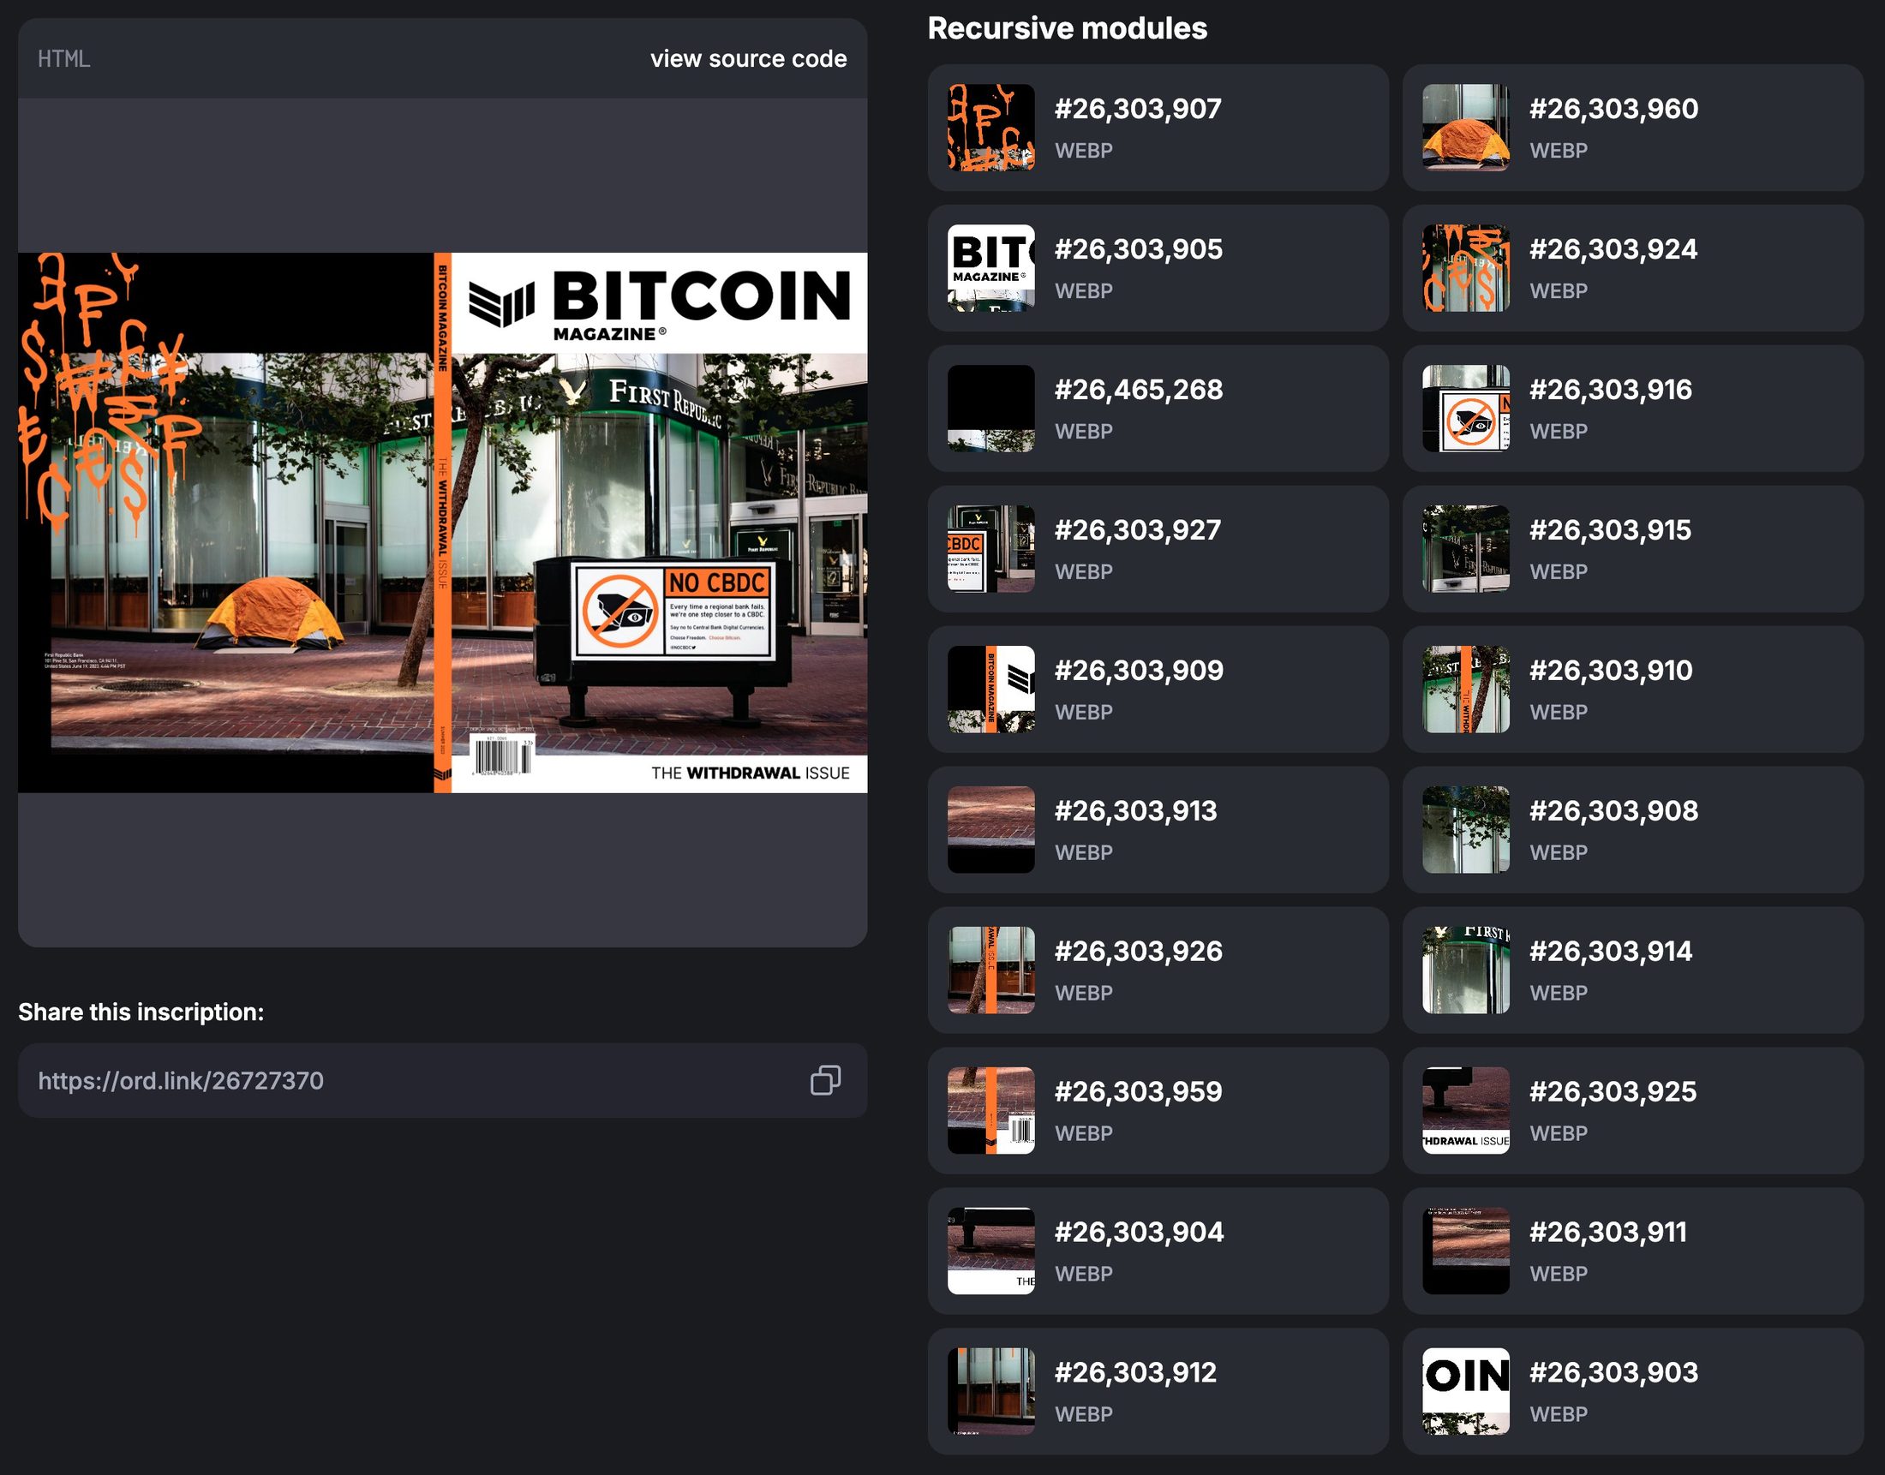
Task: Click the #26,465,268 inscription number
Action: (x=1139, y=390)
